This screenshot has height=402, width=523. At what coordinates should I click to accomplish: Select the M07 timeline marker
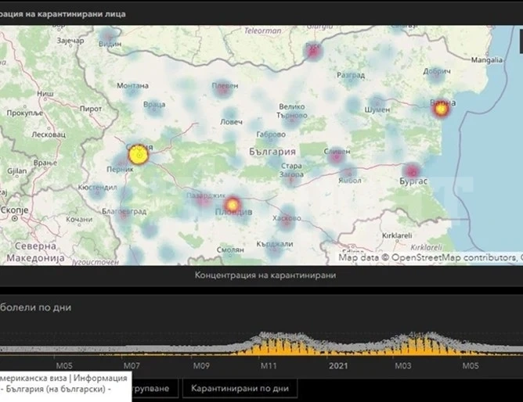pos(132,366)
